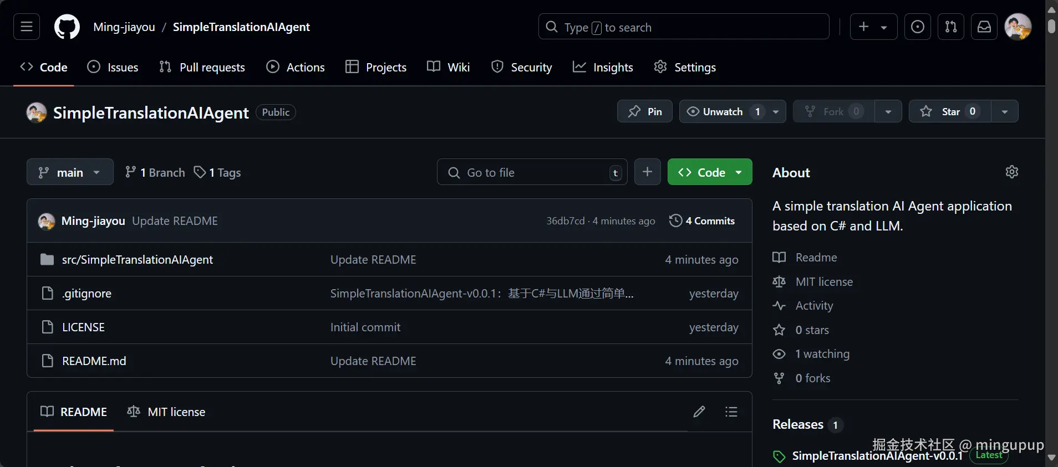Screen dimensions: 1058x467
Task: Open the SimpleTranslationAIAgent-v0.0.1 commit message
Action: (x=482, y=293)
